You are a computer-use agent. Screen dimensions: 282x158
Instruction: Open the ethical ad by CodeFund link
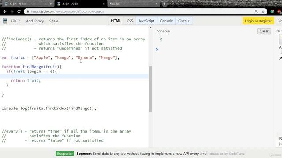[227, 154]
